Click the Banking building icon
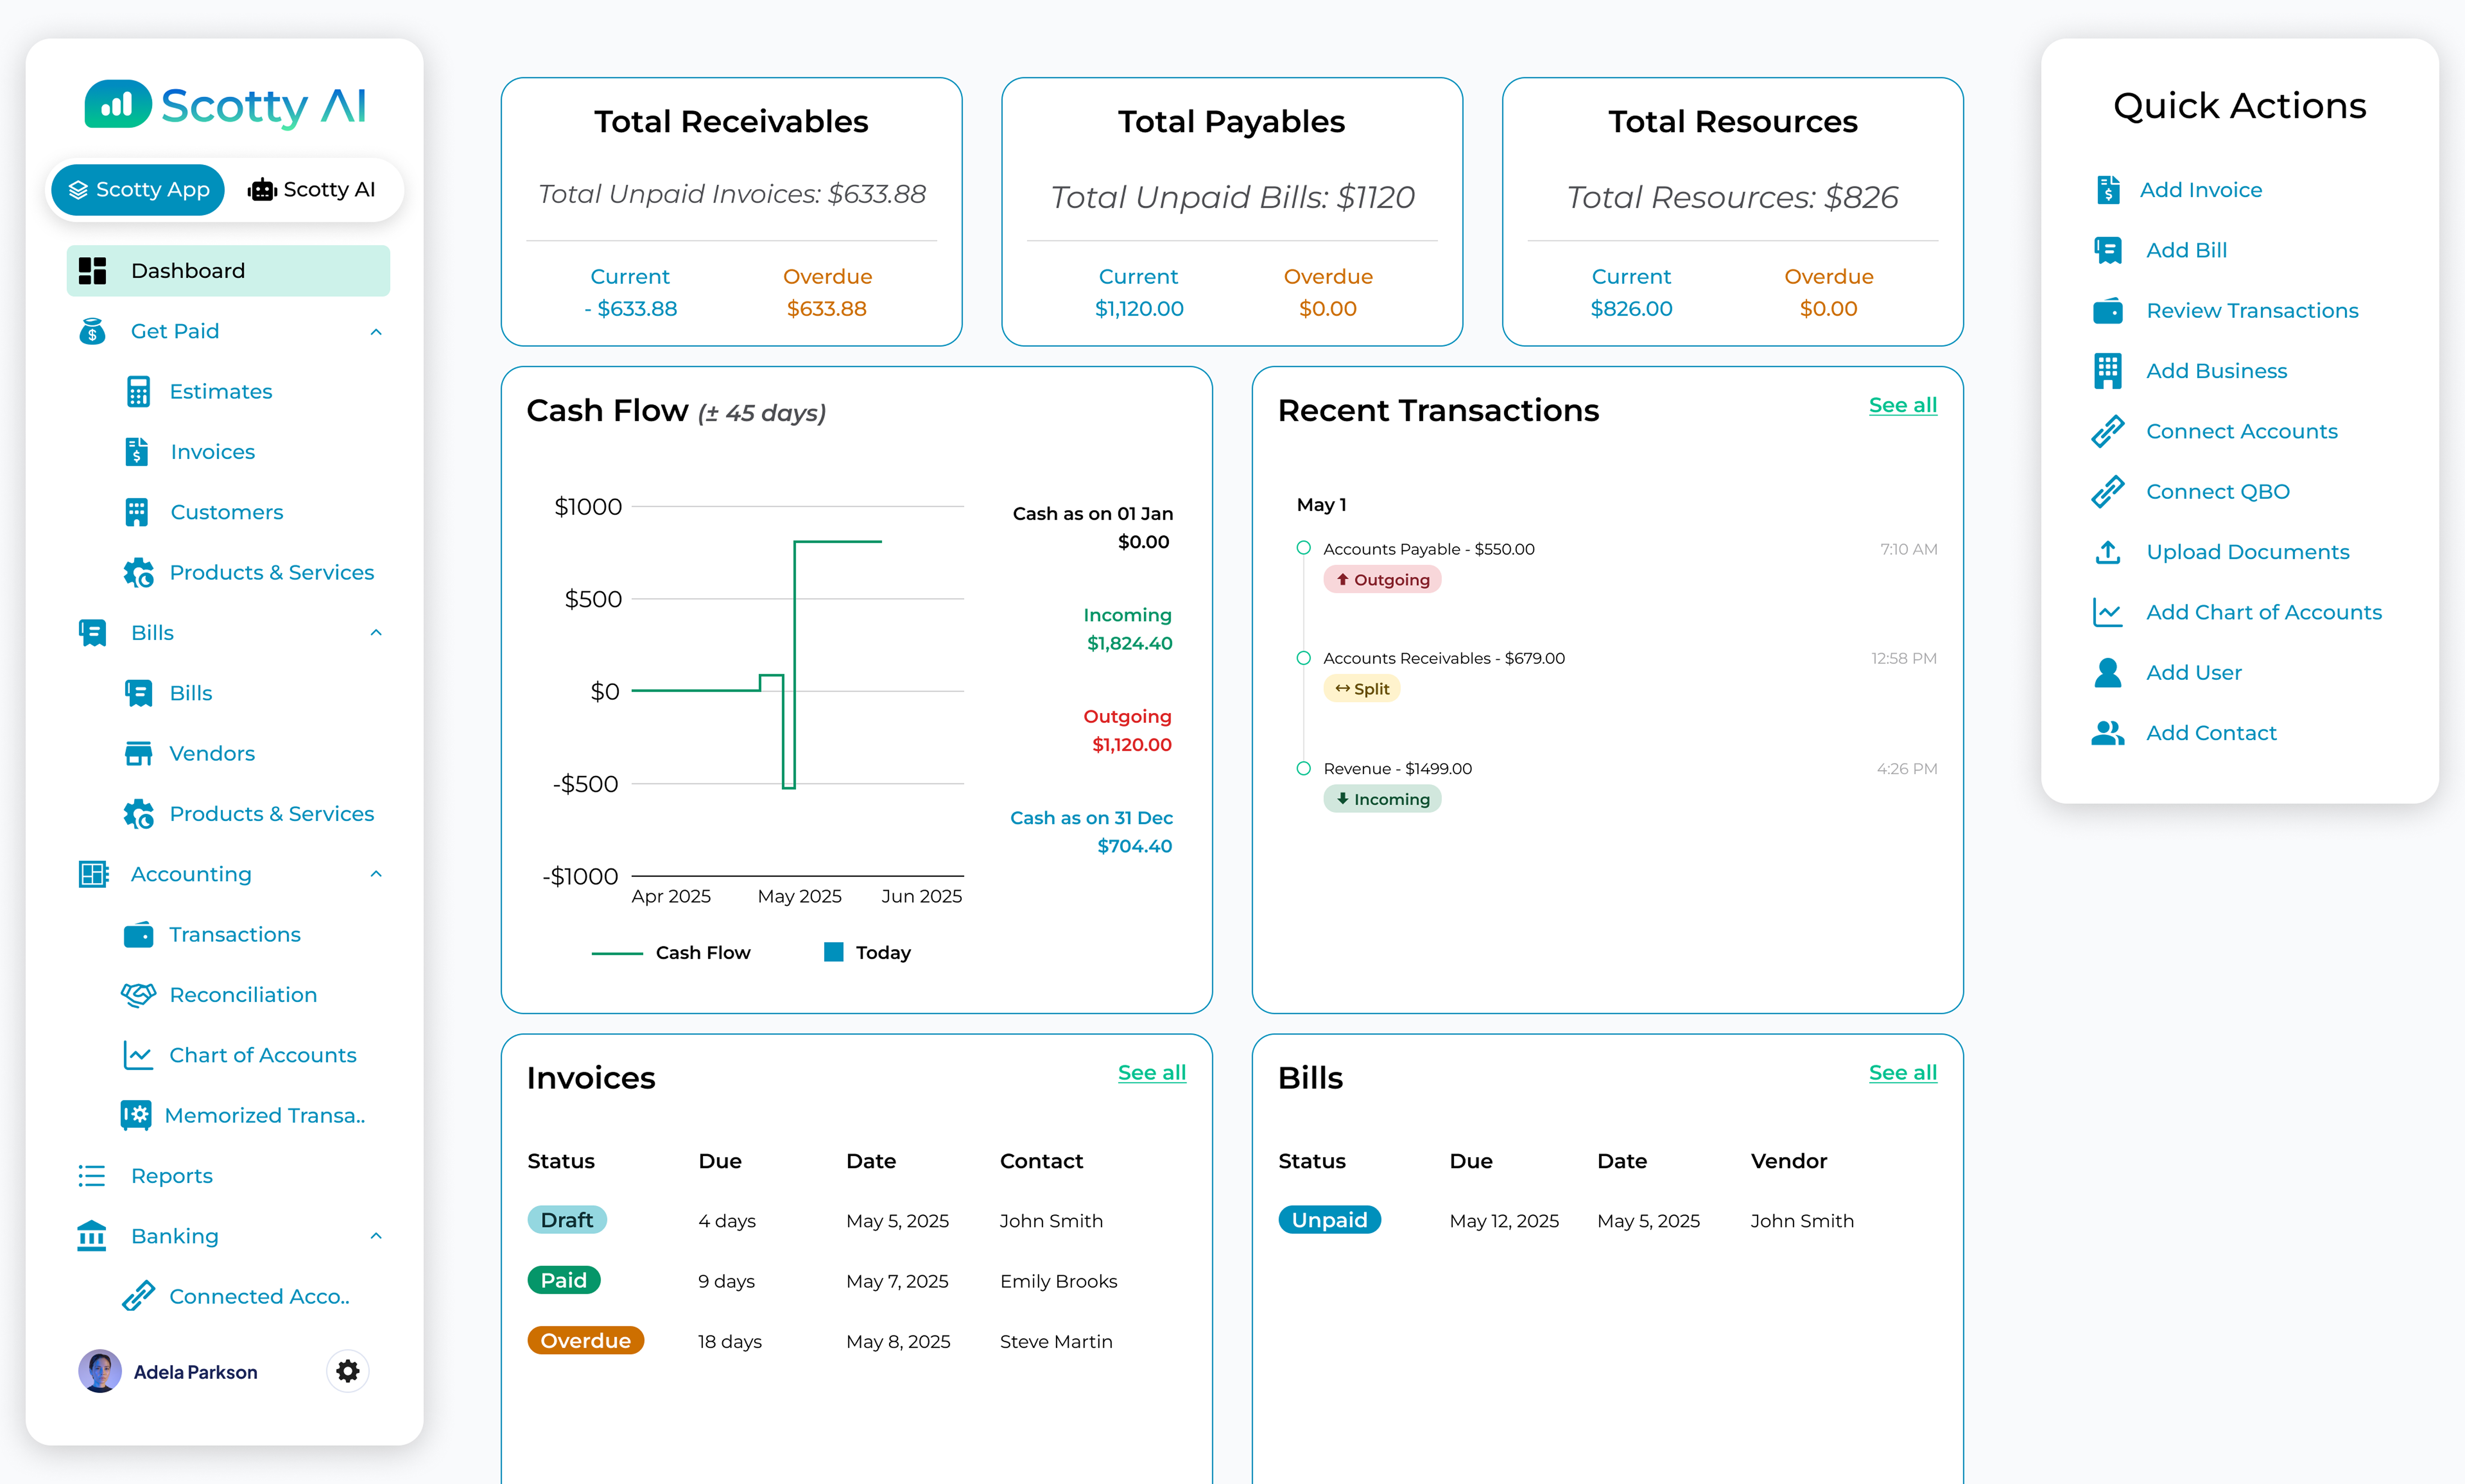Screen dimensions: 2465x1484 [92, 1236]
